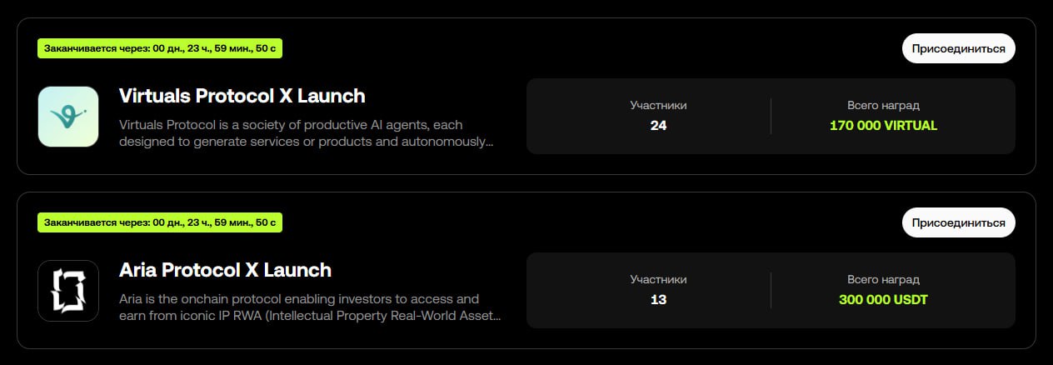This screenshot has height=365, width=1053.
Task: Click the Aria Protocol countdown timer badge
Action: pyautogui.click(x=160, y=222)
